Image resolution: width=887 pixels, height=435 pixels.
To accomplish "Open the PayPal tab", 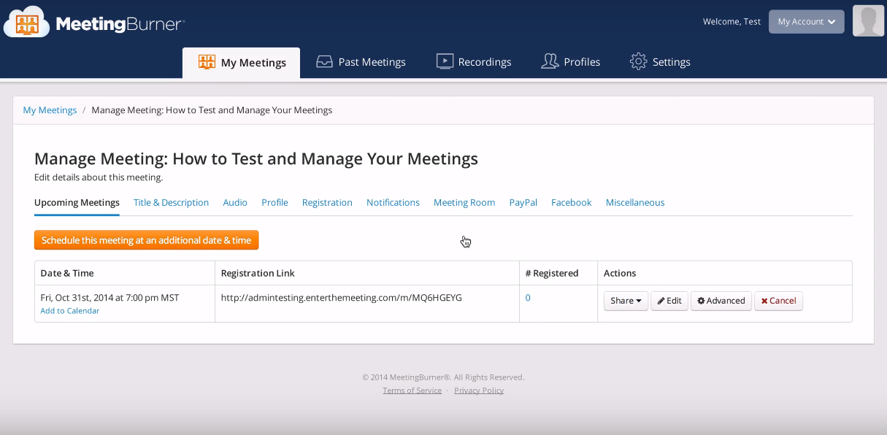I will [523, 203].
